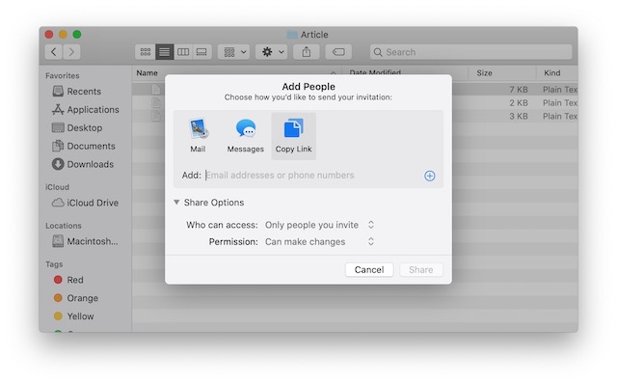Screen dimensions: 617x384
Task: Go forward in Finder with the forward arrow
Action: (71, 51)
